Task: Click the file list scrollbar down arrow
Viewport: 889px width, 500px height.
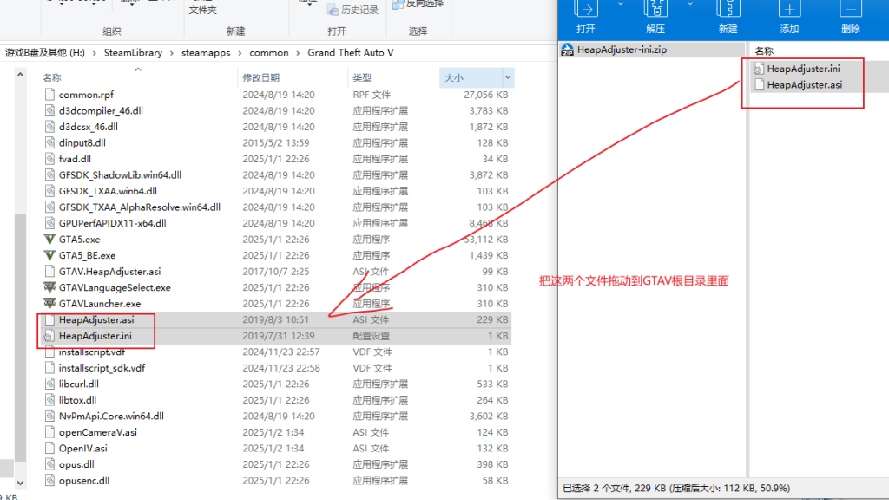Action: pyautogui.click(x=21, y=483)
